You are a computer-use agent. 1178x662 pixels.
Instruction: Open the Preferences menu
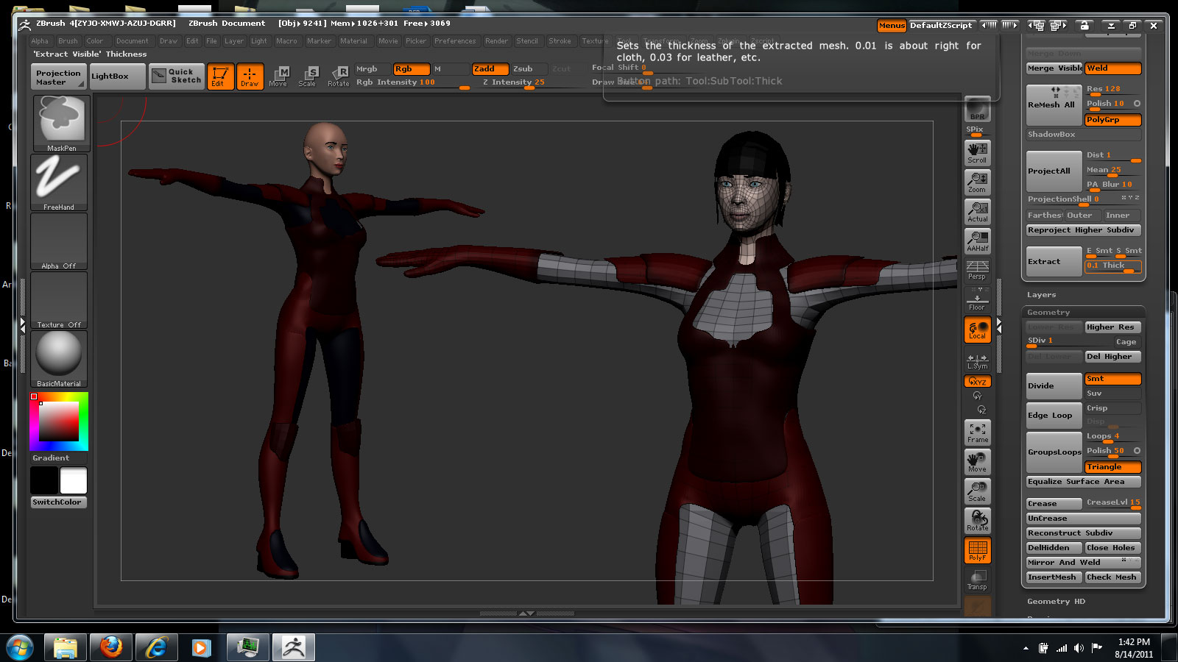tap(455, 40)
